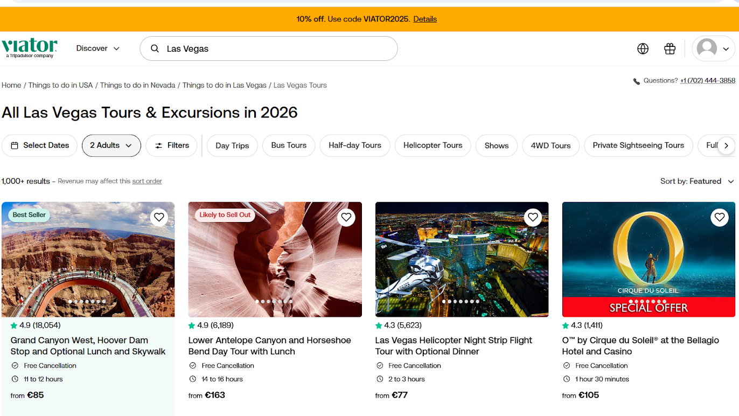
Task: Select the Day Trips category chip
Action: pyautogui.click(x=232, y=145)
